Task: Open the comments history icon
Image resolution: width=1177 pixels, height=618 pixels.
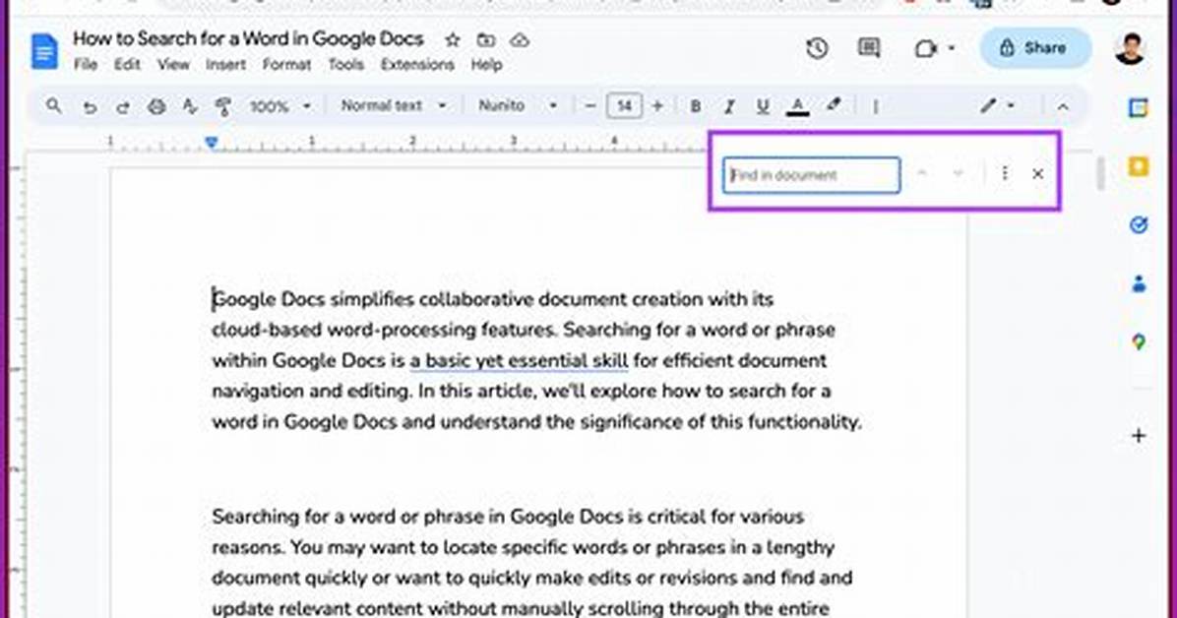Action: (x=869, y=49)
